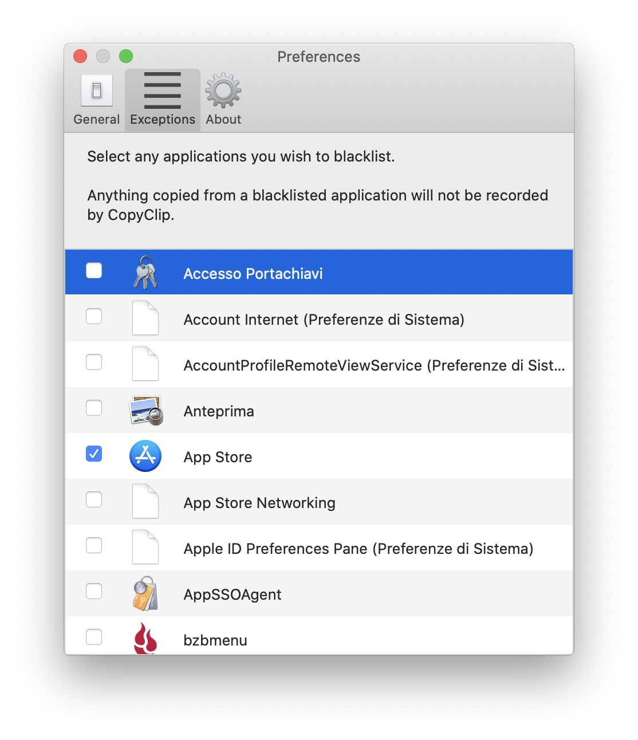638x740 pixels.
Task: Toggle Apple ID Preferences Pane checkbox
Action: tap(94, 545)
